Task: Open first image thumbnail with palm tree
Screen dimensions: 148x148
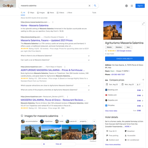Action: [31, 132]
